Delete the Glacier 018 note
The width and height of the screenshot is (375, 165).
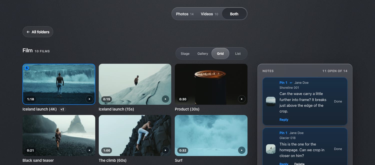299,164
